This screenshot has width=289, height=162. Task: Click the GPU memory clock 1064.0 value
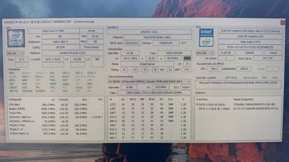244,69
